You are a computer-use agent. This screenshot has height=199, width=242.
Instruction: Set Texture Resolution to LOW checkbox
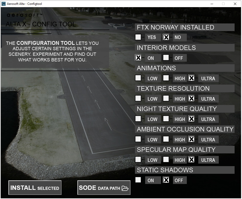(x=138, y=98)
